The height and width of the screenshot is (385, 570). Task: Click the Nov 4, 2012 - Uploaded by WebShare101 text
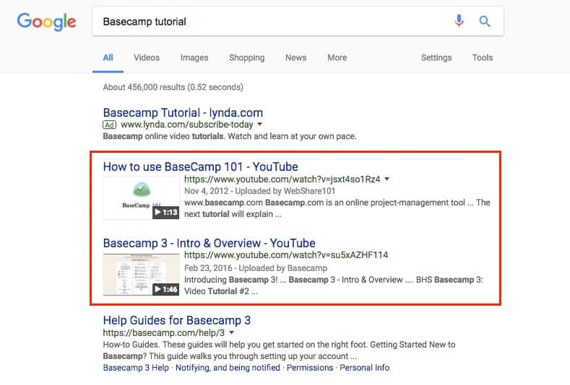pyautogui.click(x=259, y=191)
